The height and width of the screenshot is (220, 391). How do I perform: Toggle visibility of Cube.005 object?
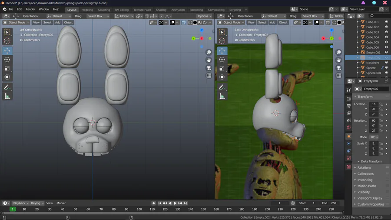[x=386, y=42]
